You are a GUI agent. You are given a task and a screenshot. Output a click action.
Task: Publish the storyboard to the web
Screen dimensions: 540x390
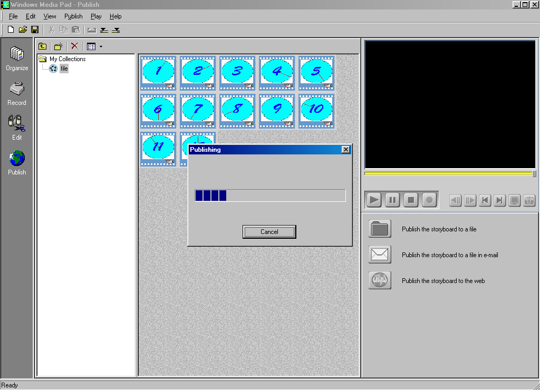(x=380, y=281)
